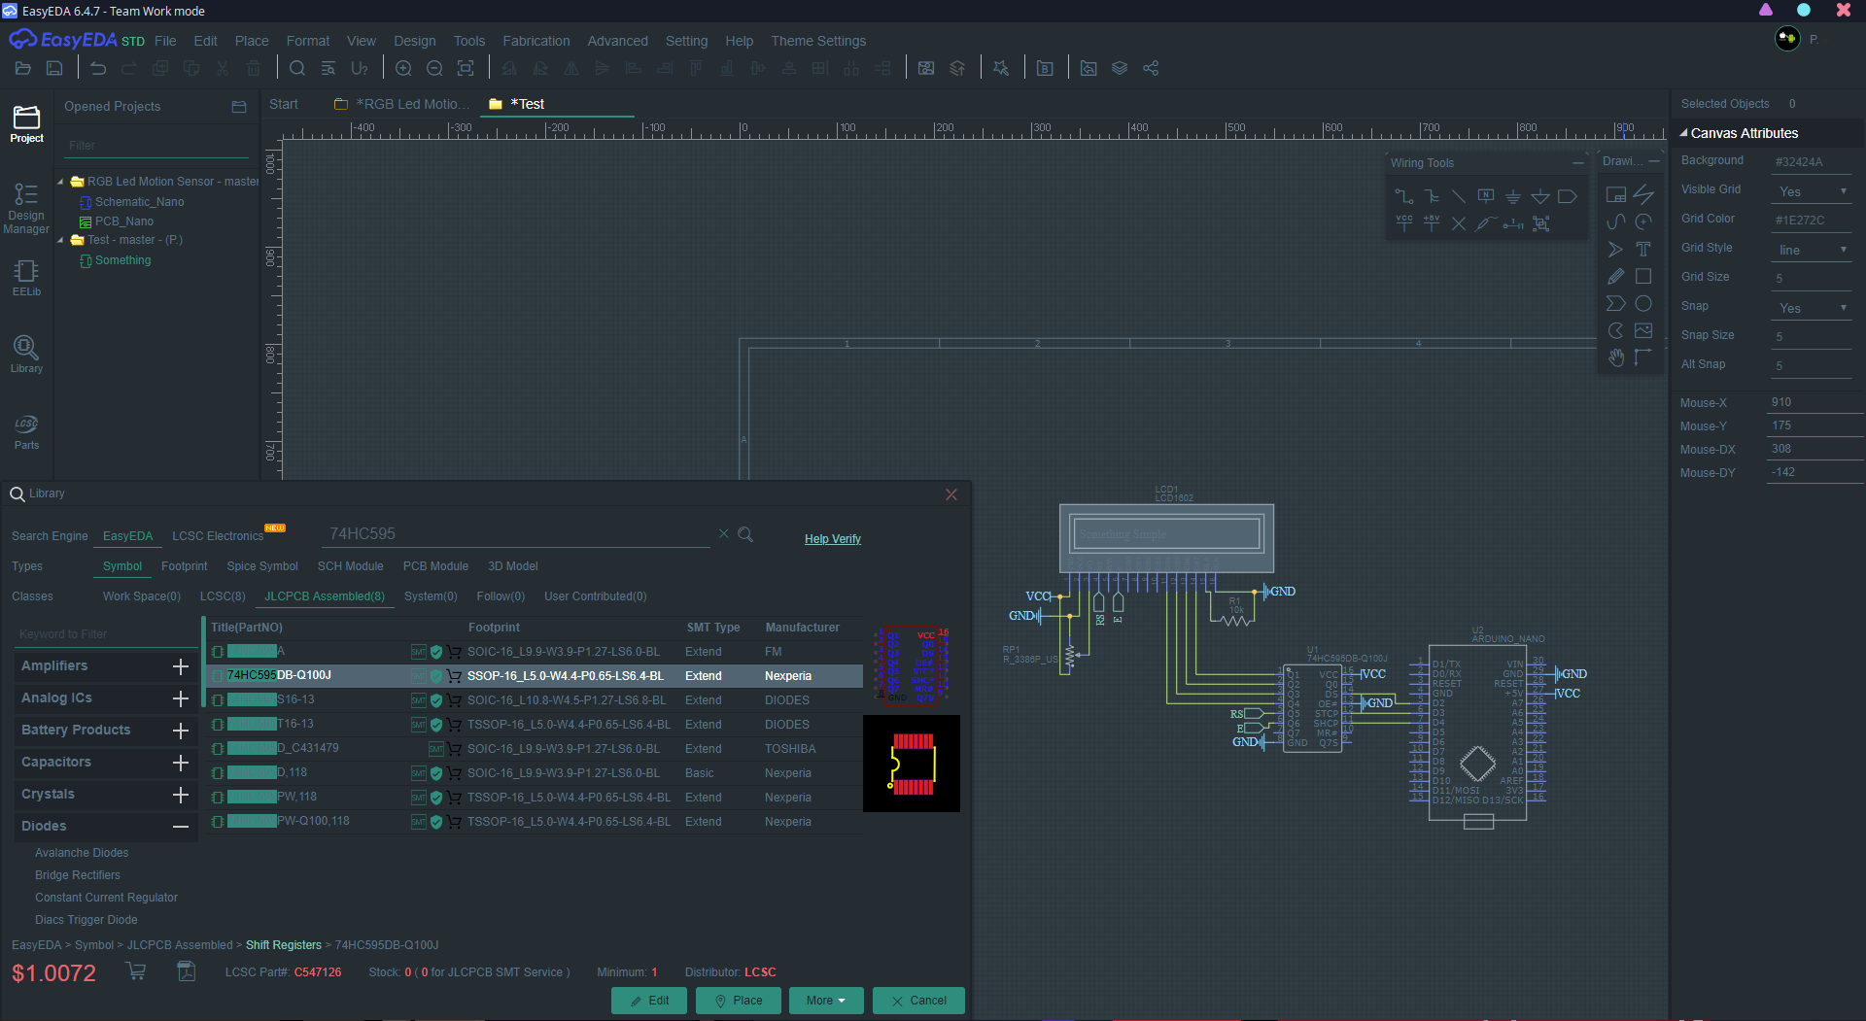Open the Visible Grid dropdown

tap(1811, 191)
